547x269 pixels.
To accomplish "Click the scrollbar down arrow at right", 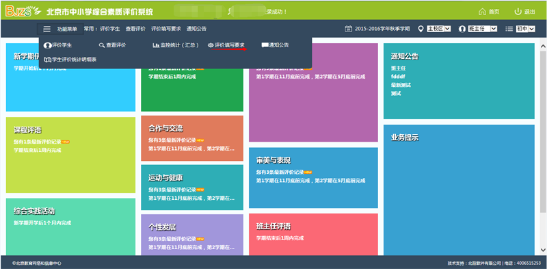I will pyautogui.click(x=543, y=249).
